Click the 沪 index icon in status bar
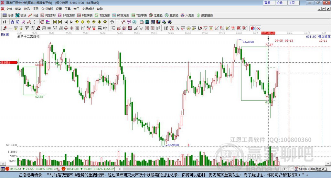The width and height of the screenshot is (331, 178). point(7,169)
